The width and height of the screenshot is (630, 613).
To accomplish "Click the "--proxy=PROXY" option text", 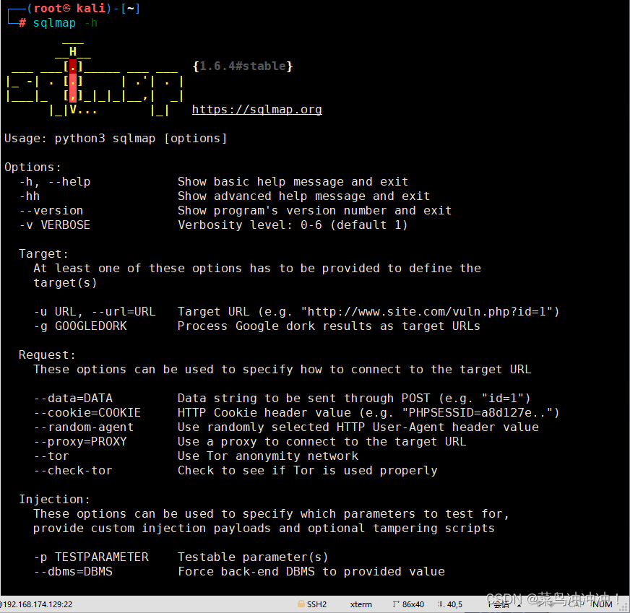I will pyautogui.click(x=80, y=442).
